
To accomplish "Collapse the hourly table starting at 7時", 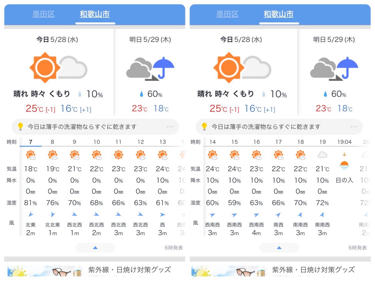I will [x=95, y=248].
